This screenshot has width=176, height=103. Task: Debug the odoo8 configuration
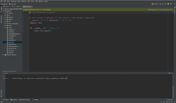163,4
